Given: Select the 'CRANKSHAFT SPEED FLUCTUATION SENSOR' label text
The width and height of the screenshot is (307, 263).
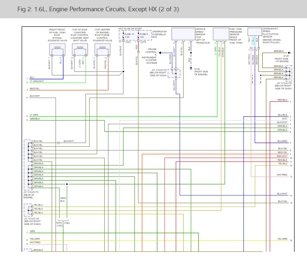Looking at the screenshot, I should (x=270, y=33).
